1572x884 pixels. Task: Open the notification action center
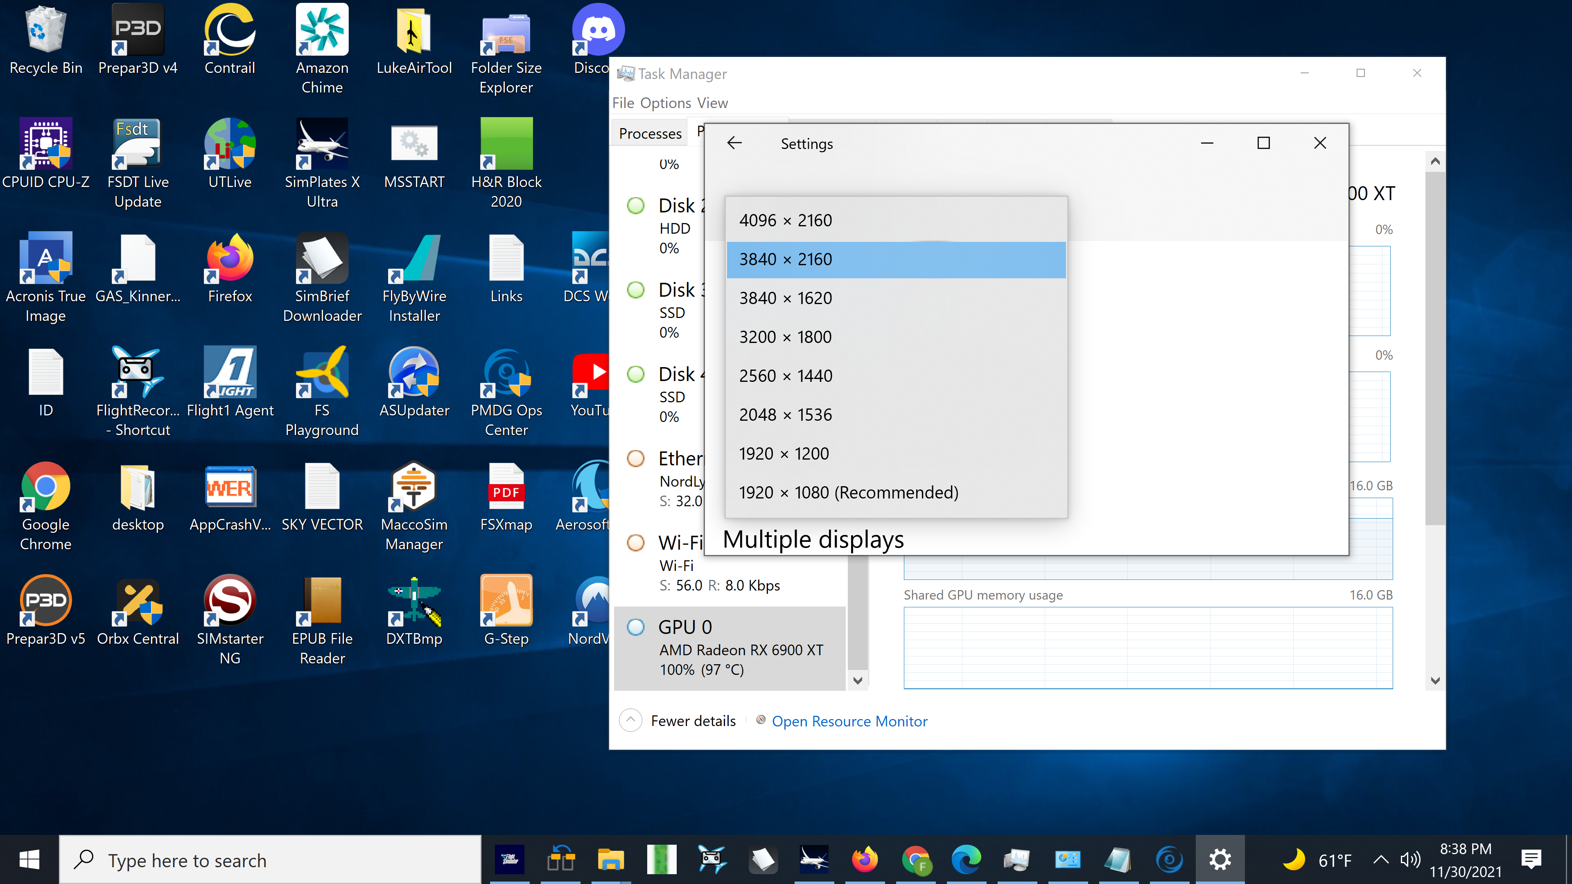click(1532, 860)
